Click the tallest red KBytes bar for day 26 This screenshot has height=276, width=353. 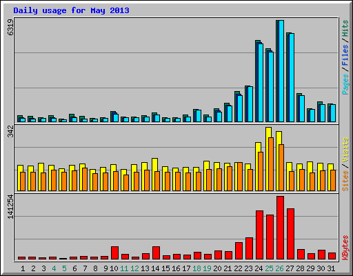coord(280,228)
